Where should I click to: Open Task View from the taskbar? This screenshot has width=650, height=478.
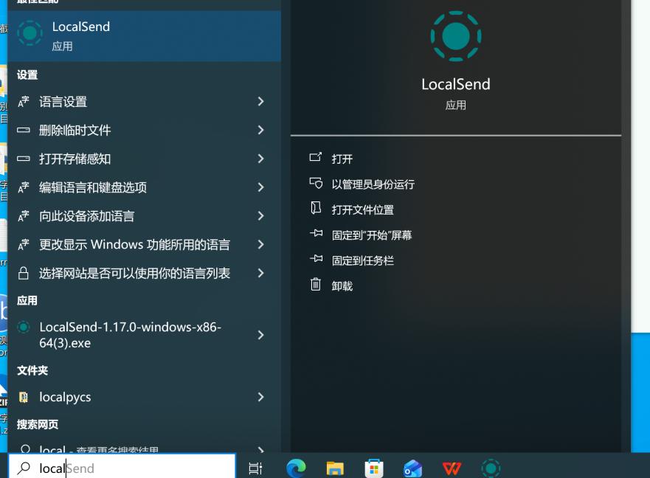(x=255, y=468)
